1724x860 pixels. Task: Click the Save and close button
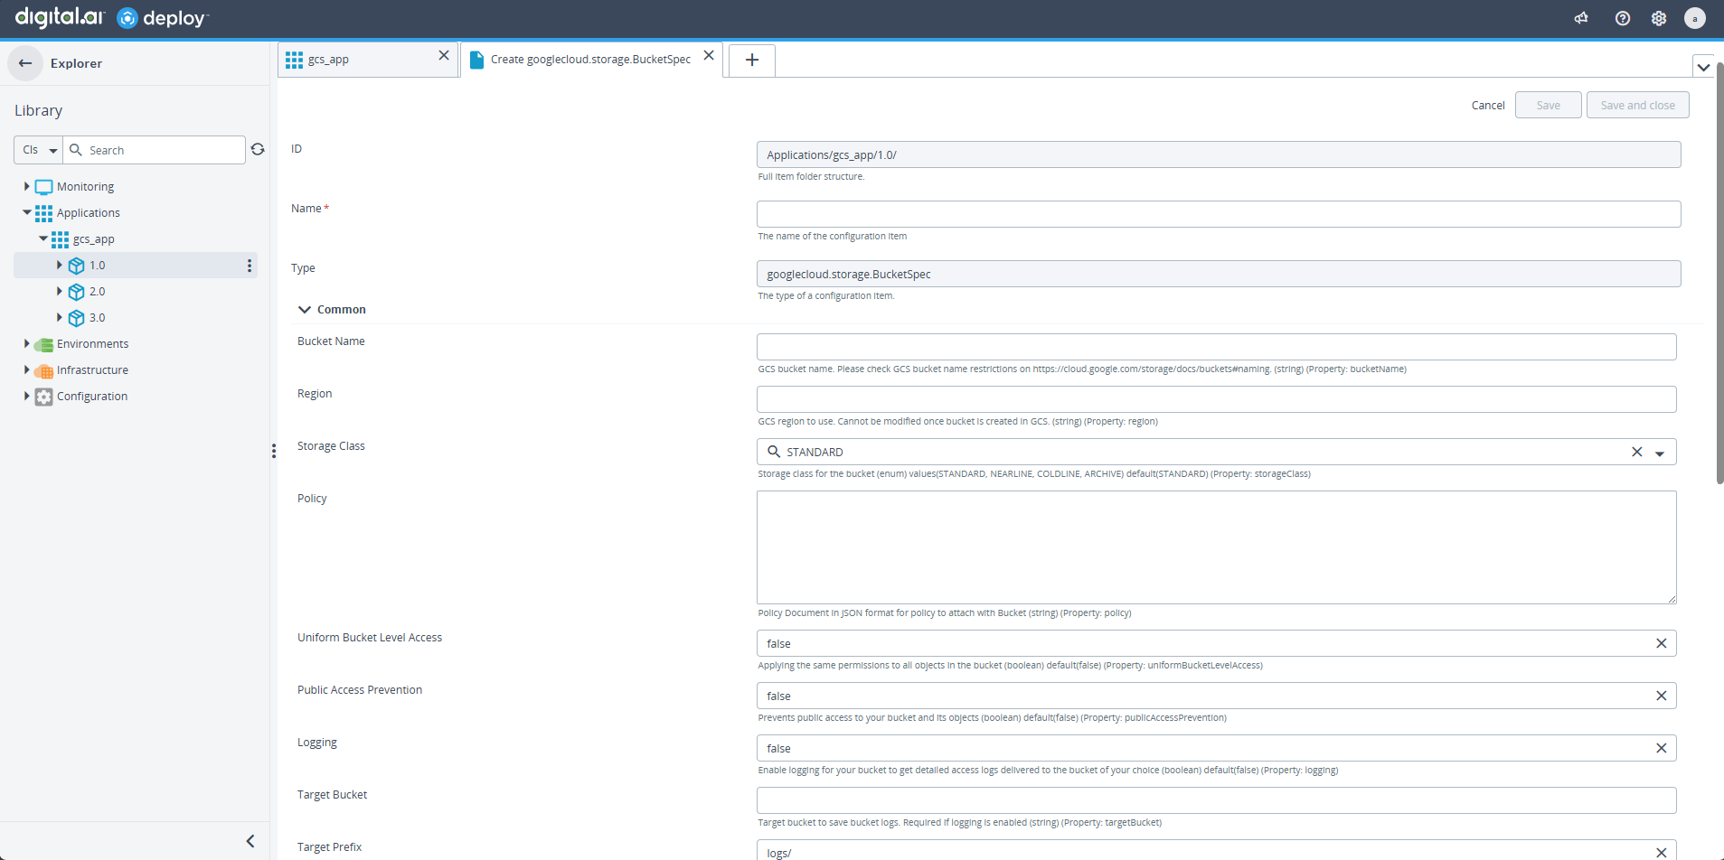1638,105
